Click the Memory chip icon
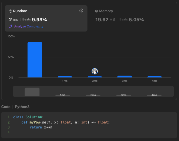179x141 pixels. pyautogui.click(x=97, y=11)
